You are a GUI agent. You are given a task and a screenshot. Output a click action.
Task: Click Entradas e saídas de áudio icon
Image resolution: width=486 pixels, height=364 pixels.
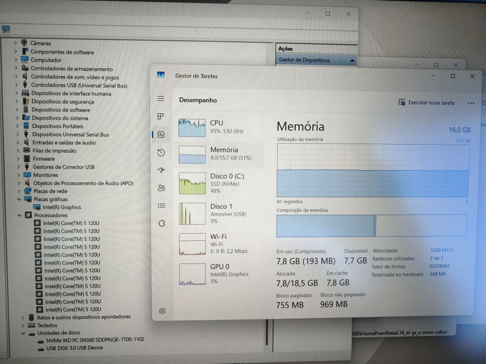[27, 142]
